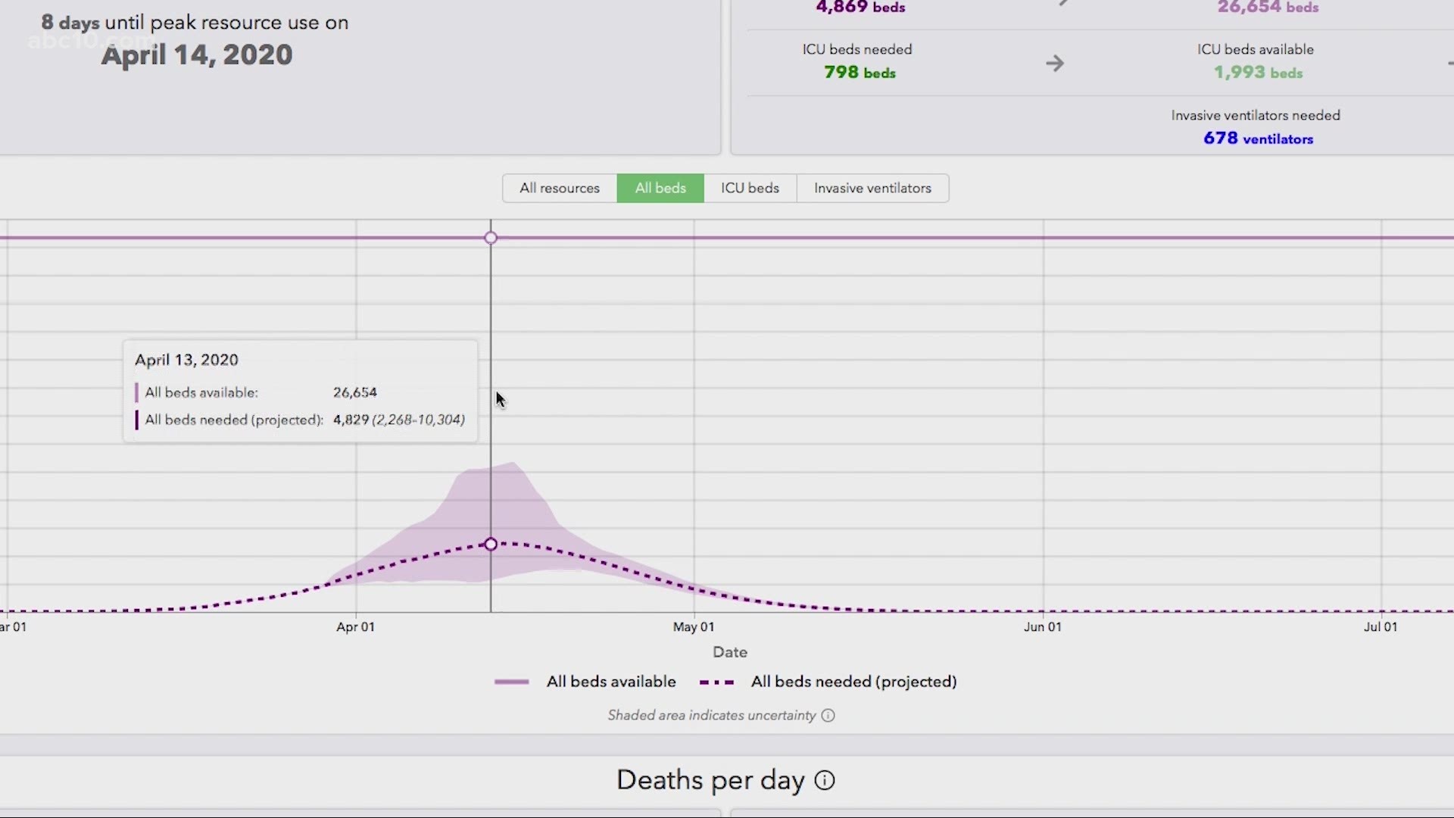
Task: Click the 798 beds ICU needed value
Action: 860,73
